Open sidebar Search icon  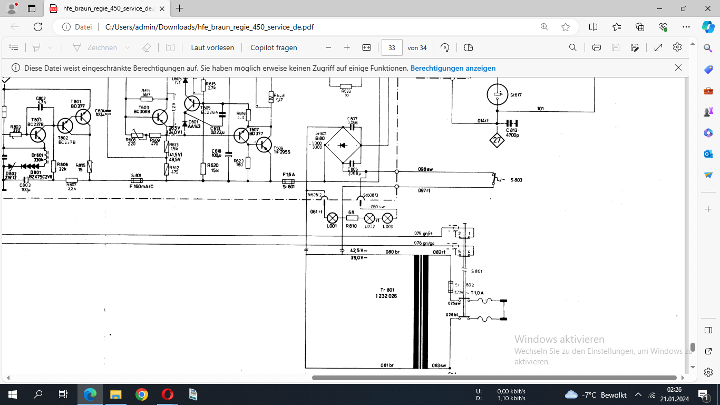708,48
